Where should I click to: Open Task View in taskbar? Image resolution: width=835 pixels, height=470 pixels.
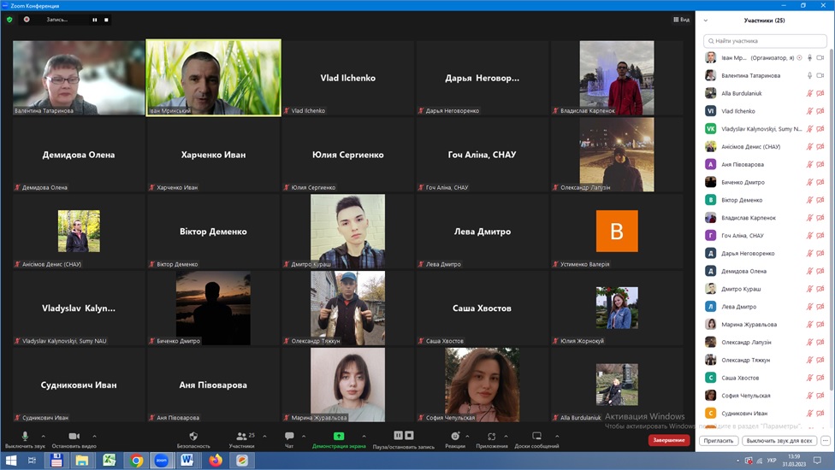pos(32,461)
